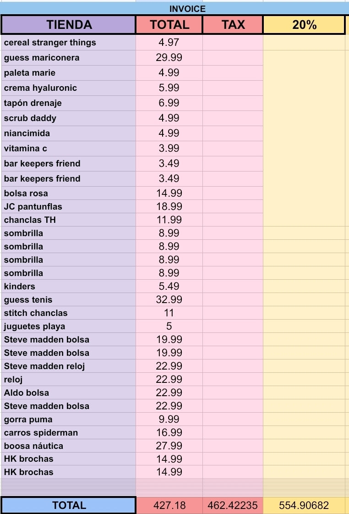Select the crema hyaluronic item cell
The image size is (349, 514).
[69, 88]
